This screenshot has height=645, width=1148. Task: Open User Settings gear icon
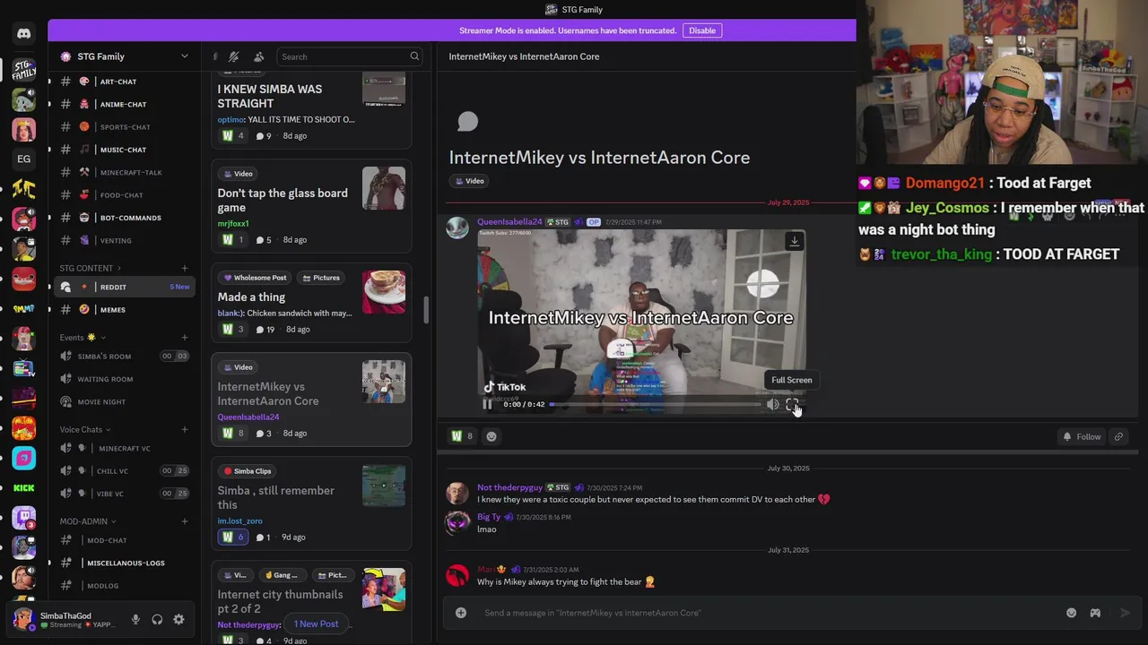pos(178,619)
